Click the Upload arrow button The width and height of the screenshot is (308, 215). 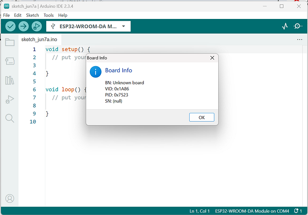pyautogui.click(x=24, y=26)
